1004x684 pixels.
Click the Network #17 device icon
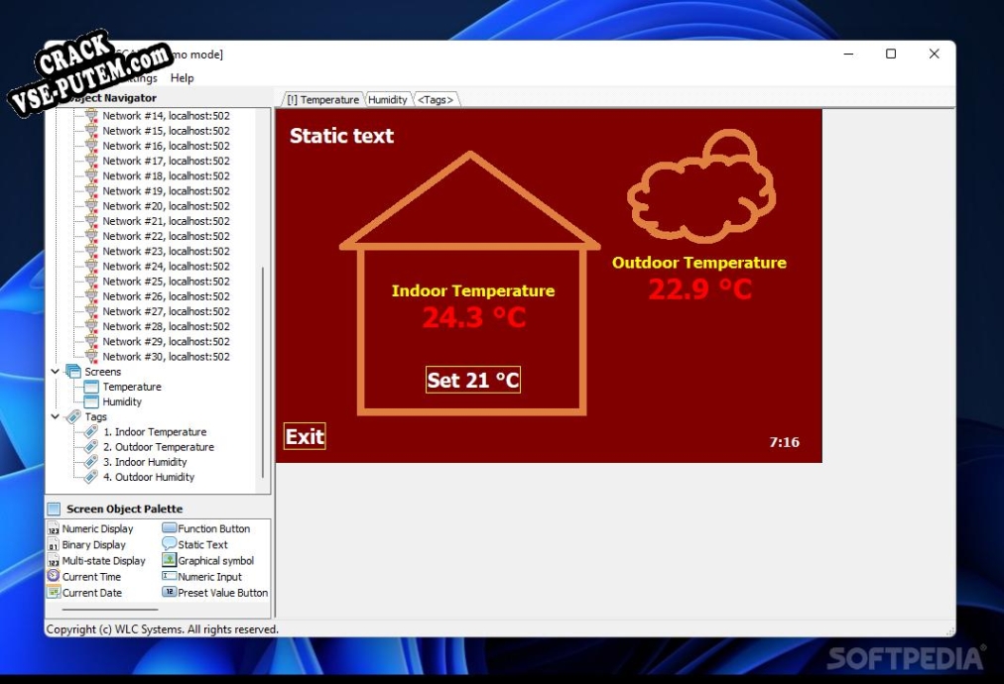click(x=91, y=162)
